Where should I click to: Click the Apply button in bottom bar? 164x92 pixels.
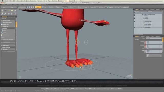coord(112,89)
